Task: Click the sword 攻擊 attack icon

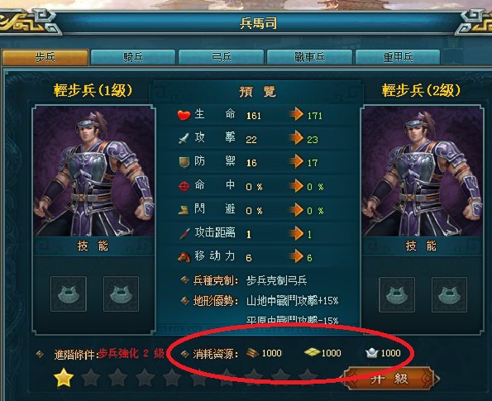Action: click(184, 138)
